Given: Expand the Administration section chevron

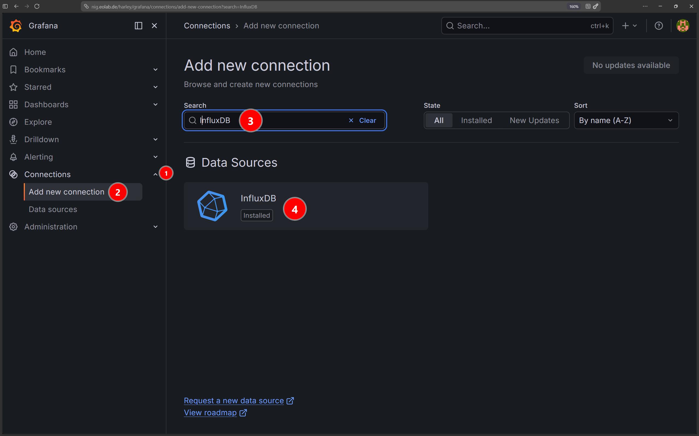Looking at the screenshot, I should [x=155, y=227].
